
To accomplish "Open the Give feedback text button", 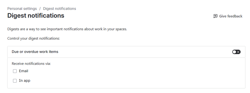I will pos(228,16).
